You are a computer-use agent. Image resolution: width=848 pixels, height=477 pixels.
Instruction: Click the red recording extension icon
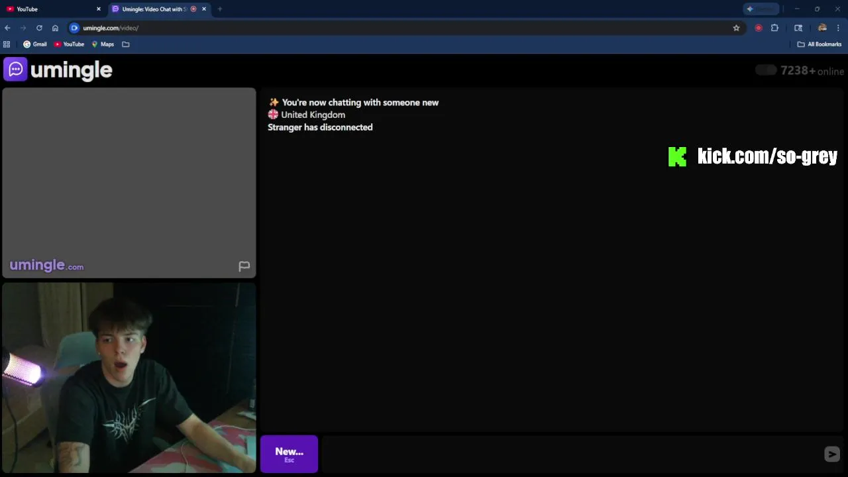click(x=759, y=28)
